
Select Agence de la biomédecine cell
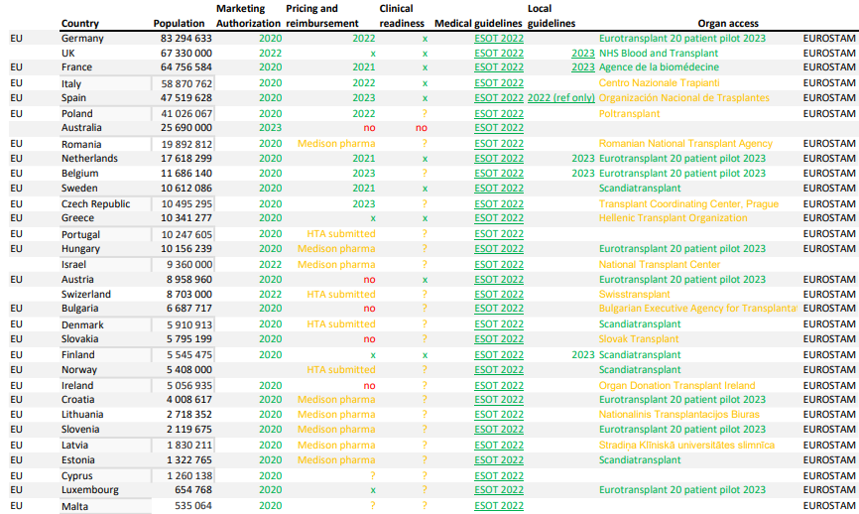click(659, 67)
